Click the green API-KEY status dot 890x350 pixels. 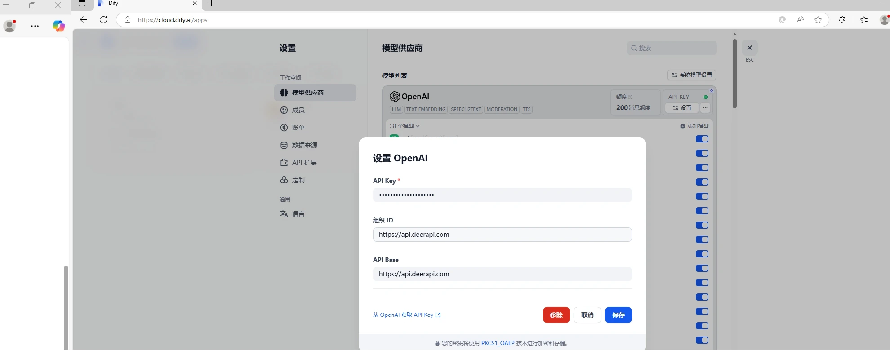706,97
